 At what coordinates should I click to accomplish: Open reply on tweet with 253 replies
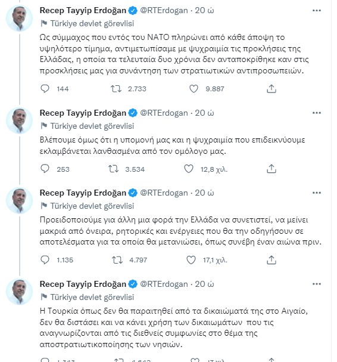[x=45, y=169]
